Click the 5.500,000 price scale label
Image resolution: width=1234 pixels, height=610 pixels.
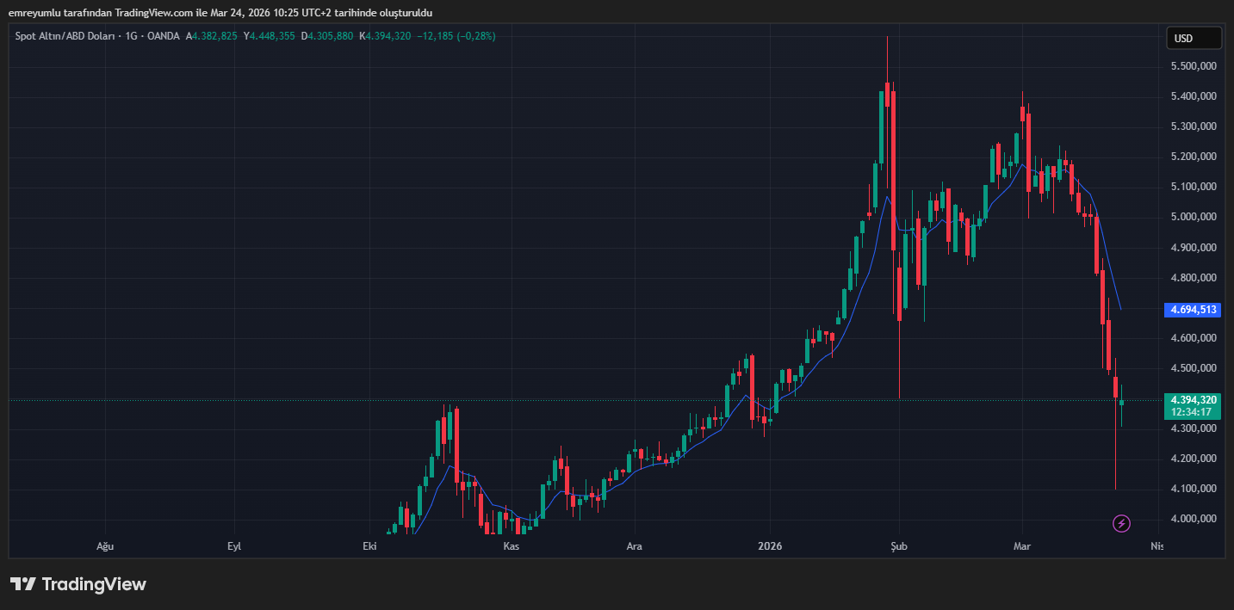pos(1193,66)
